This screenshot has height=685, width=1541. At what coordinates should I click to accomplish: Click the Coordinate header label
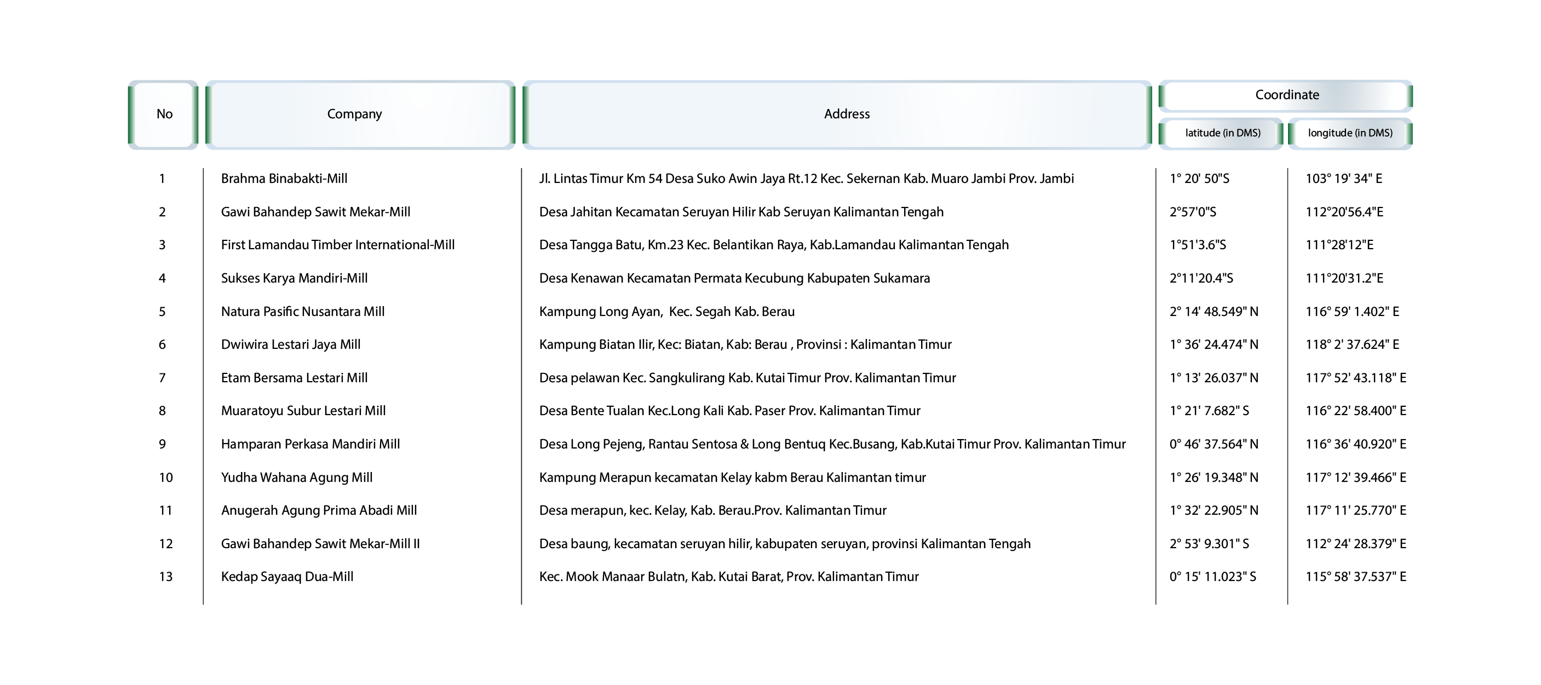1287,95
